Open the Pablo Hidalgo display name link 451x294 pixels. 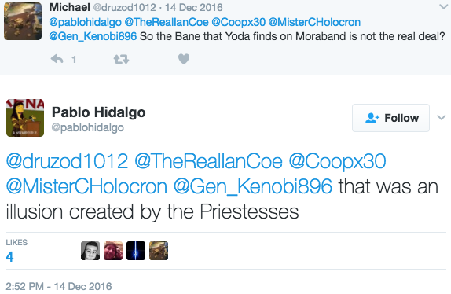point(99,112)
